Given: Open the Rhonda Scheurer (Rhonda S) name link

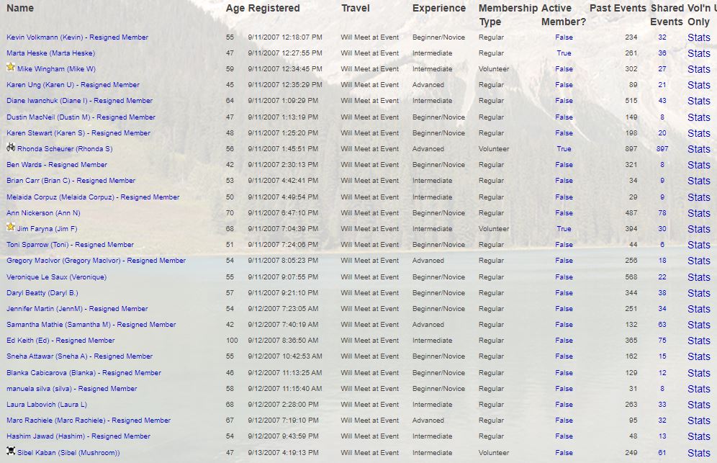Looking at the screenshot, I should [x=65, y=148].
